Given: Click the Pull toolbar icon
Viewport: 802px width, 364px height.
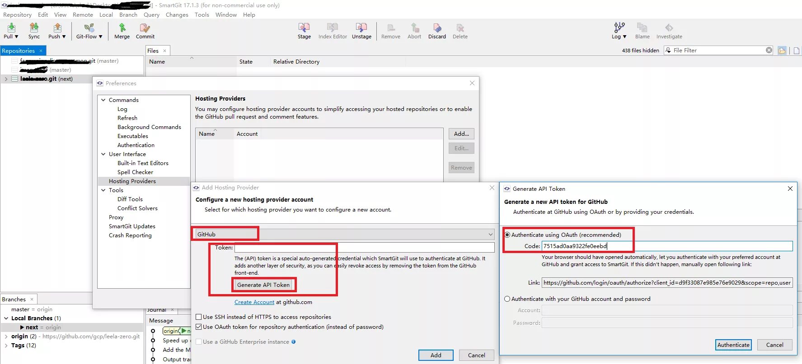Looking at the screenshot, I should click(x=11, y=28).
